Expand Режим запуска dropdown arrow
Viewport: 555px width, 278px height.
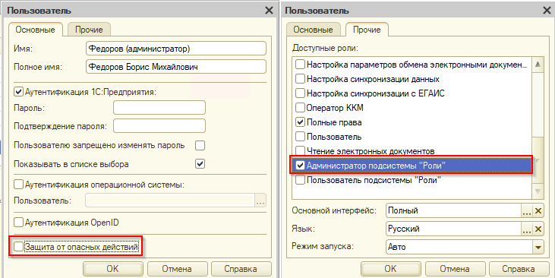coord(538,247)
